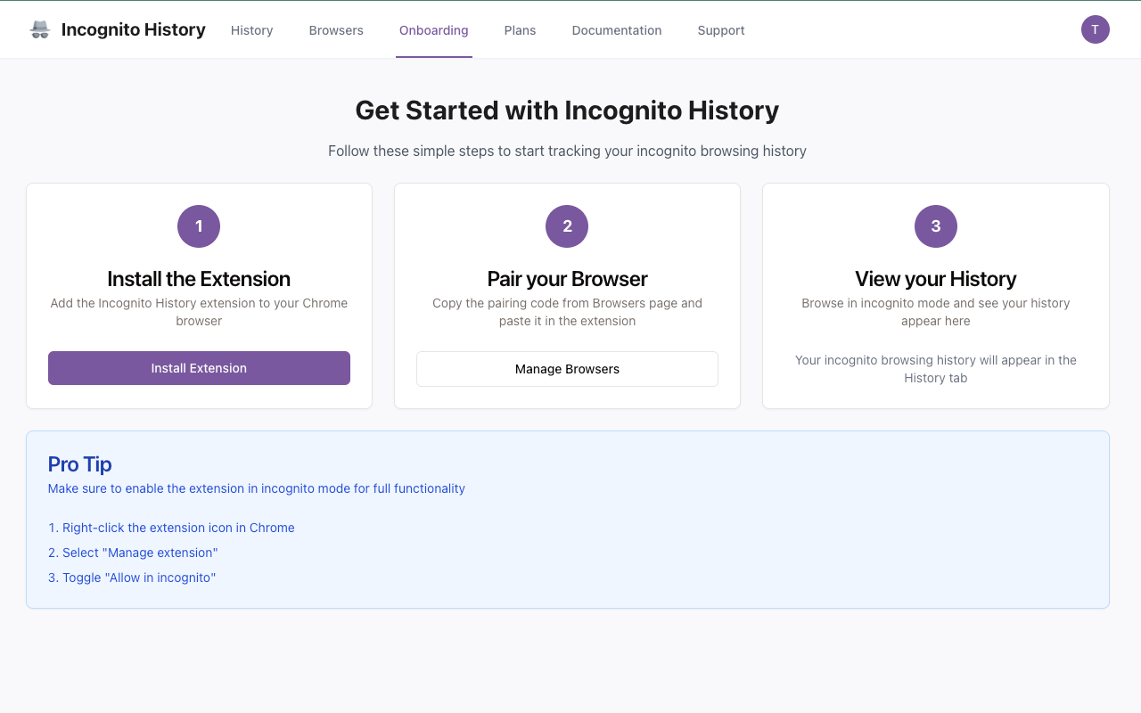Select the Onboarding tab

(x=434, y=30)
